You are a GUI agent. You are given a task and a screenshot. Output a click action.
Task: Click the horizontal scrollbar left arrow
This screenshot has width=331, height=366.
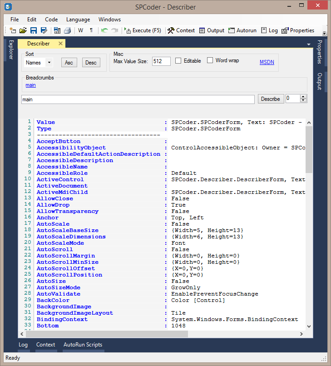(22, 334)
